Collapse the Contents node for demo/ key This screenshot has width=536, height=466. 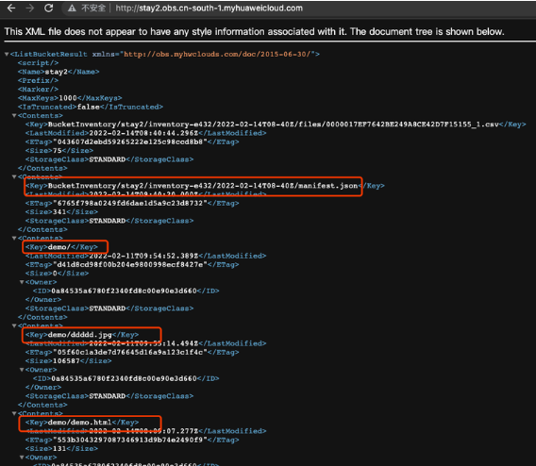coord(14,238)
